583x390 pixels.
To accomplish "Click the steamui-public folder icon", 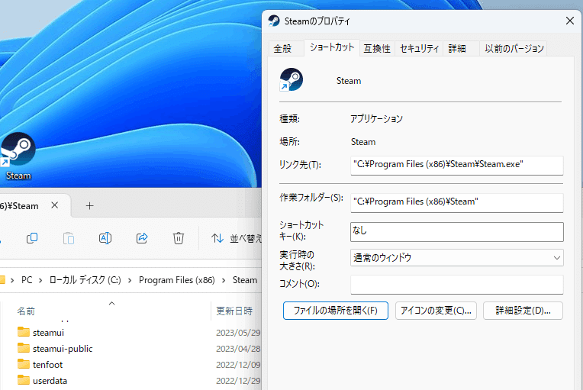I will [x=24, y=347].
